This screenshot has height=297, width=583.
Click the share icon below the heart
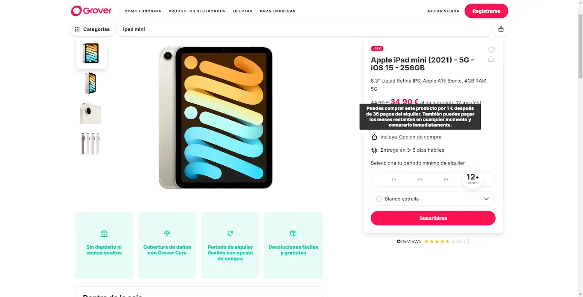[491, 59]
